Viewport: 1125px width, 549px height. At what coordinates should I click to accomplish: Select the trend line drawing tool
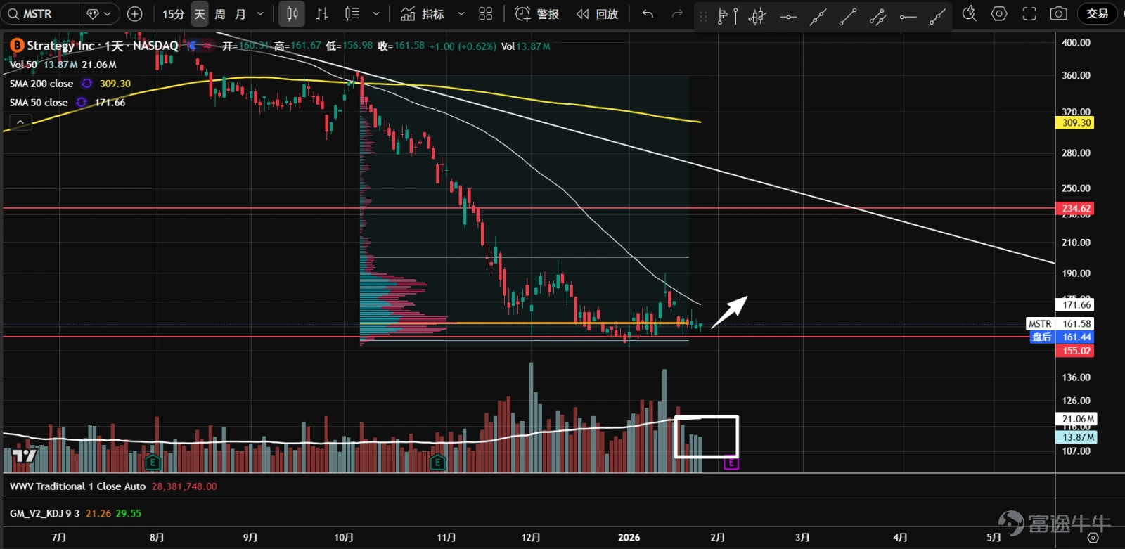848,16
